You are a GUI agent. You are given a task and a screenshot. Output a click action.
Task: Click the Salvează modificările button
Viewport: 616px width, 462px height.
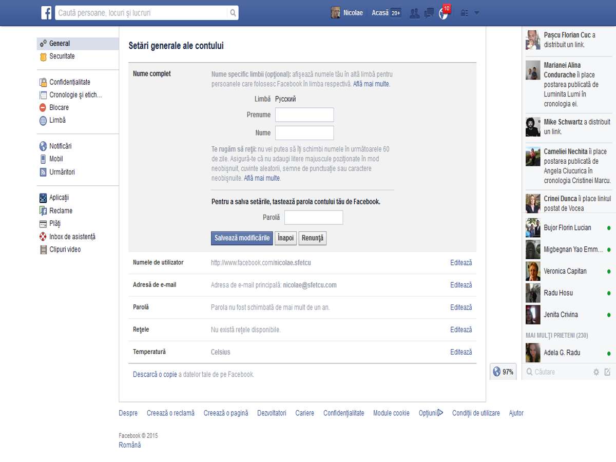coord(242,238)
